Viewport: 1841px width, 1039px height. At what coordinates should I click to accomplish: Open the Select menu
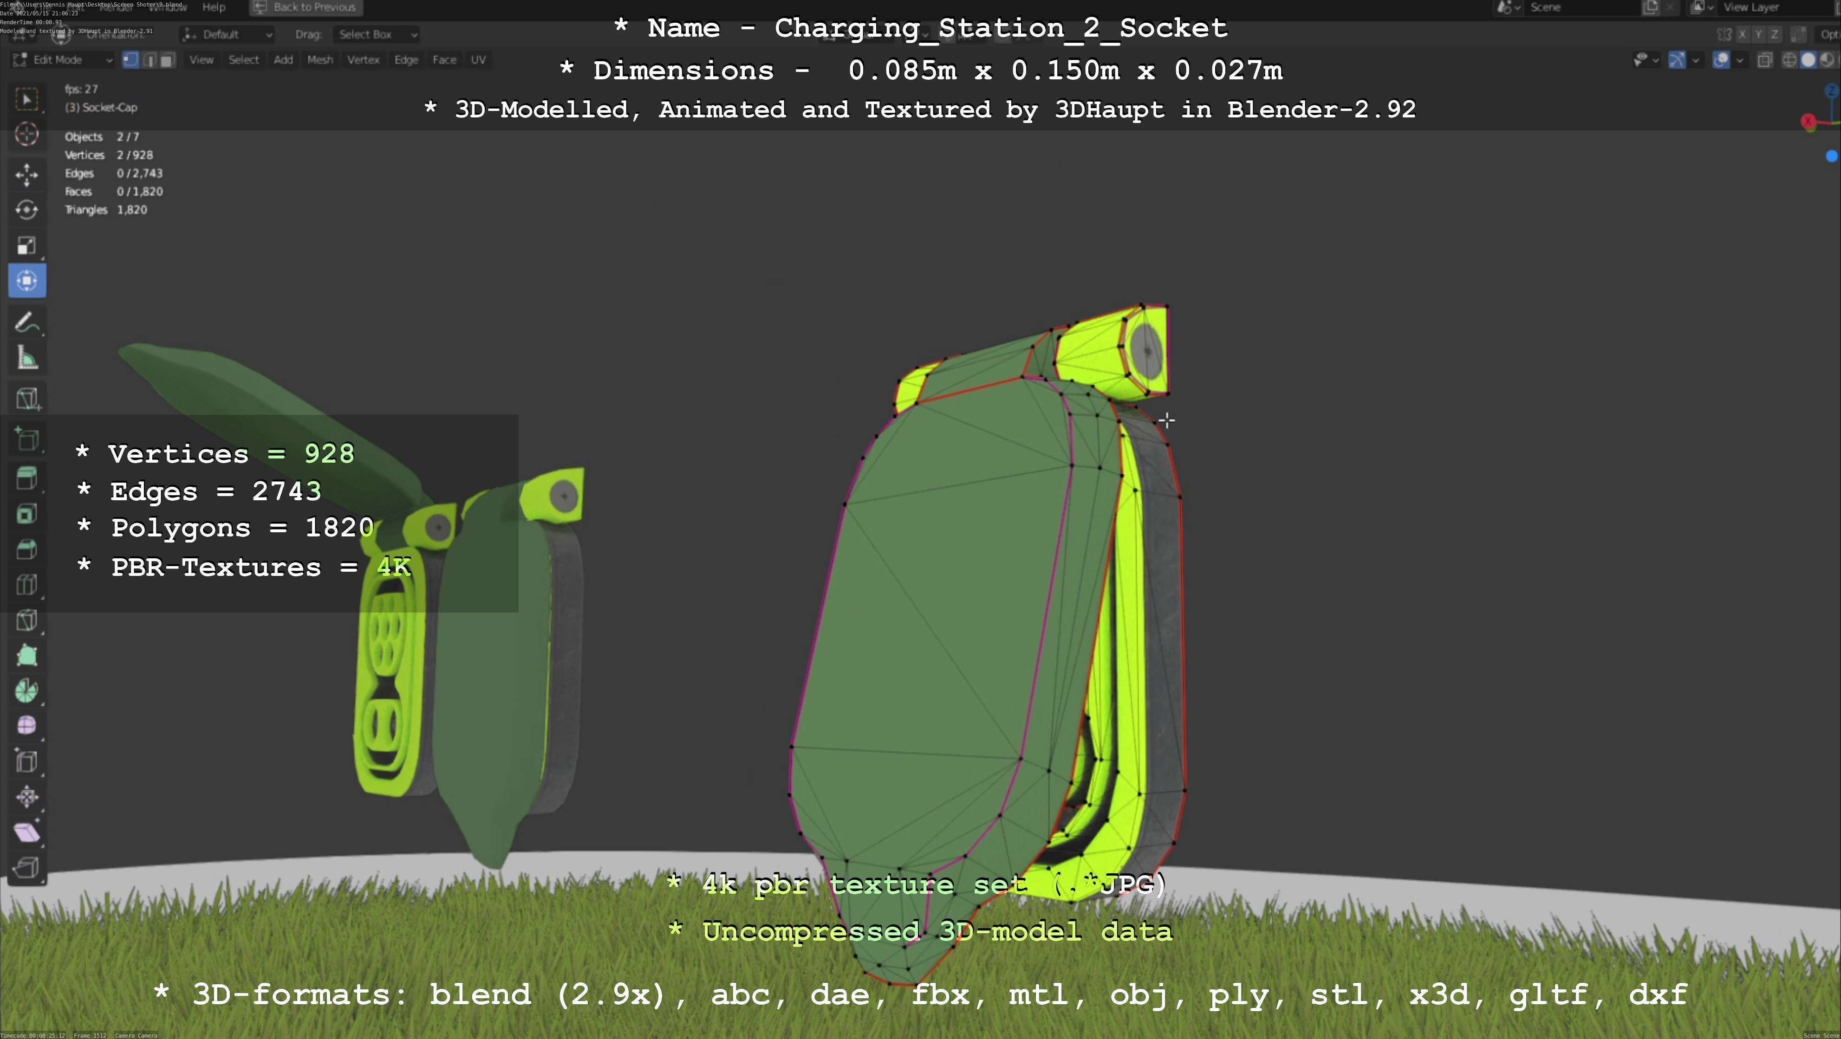point(244,60)
